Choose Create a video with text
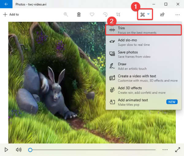This screenshot has height=156, width=184. [x=144, y=78]
